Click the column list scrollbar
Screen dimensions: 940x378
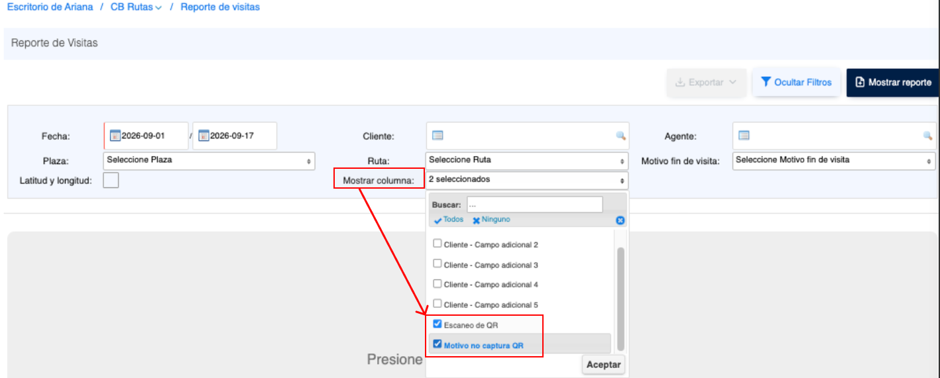[x=620, y=299]
